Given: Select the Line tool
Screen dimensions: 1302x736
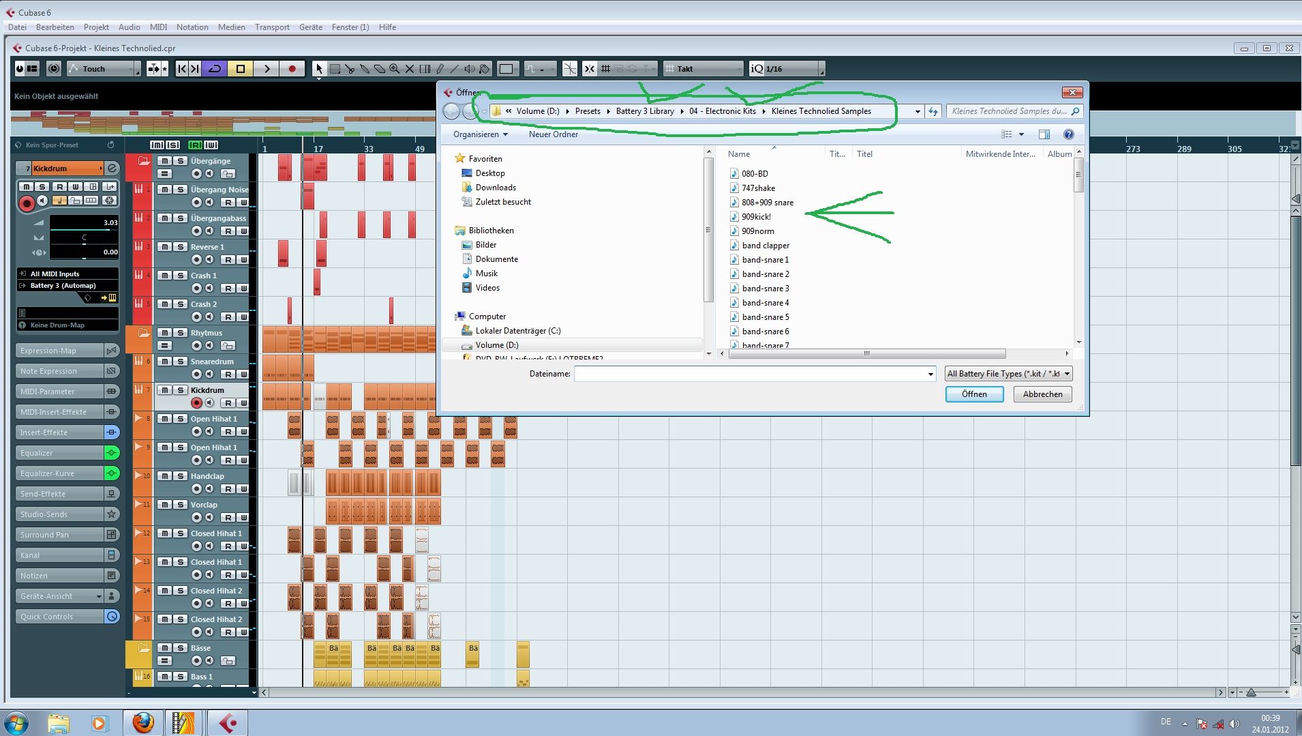Looking at the screenshot, I should pyautogui.click(x=455, y=69).
